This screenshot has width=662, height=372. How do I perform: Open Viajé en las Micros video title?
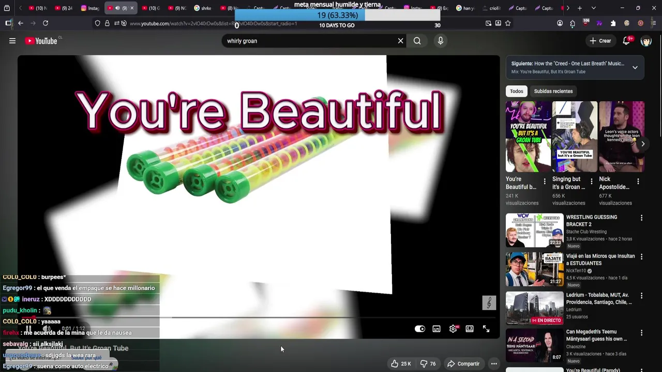pyautogui.click(x=600, y=259)
